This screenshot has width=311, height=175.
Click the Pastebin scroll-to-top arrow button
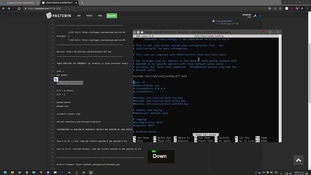pos(298,160)
